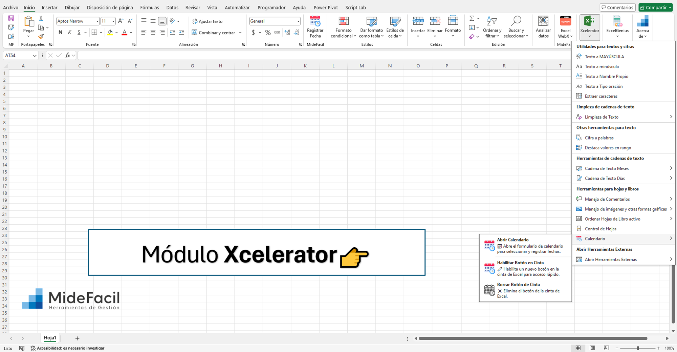Click the currency format dollar icon

click(x=253, y=33)
